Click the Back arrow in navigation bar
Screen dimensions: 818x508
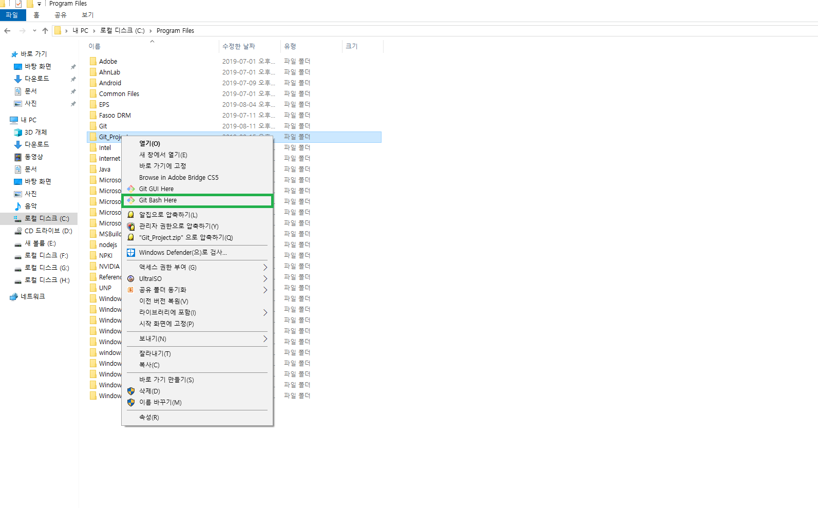click(x=7, y=31)
